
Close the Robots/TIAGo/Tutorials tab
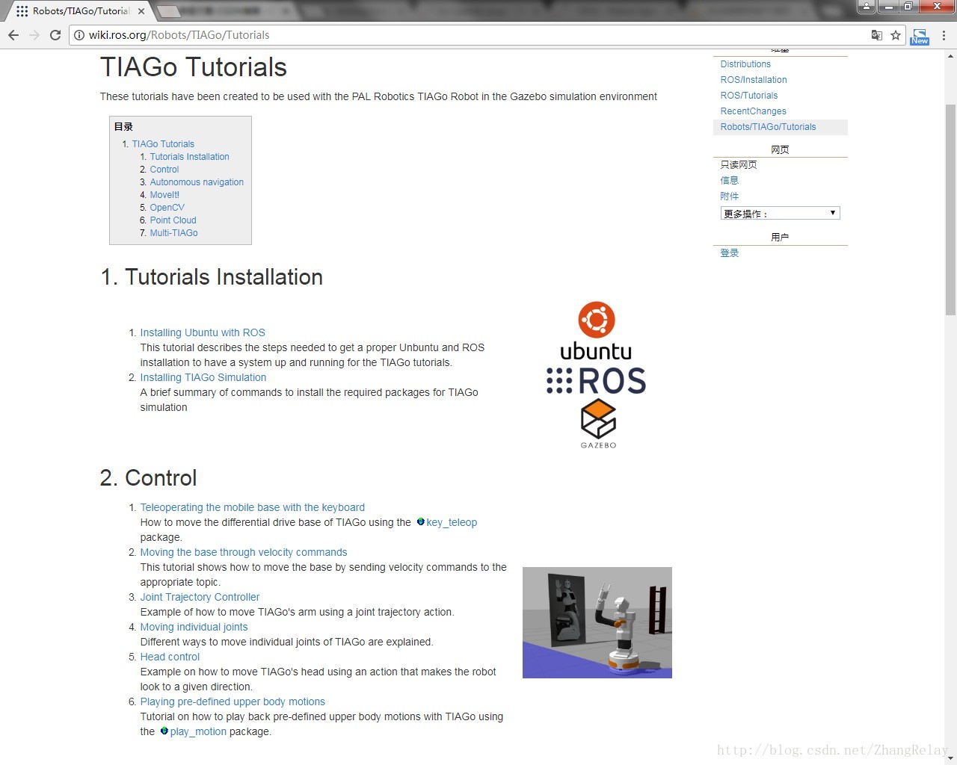[x=141, y=11]
